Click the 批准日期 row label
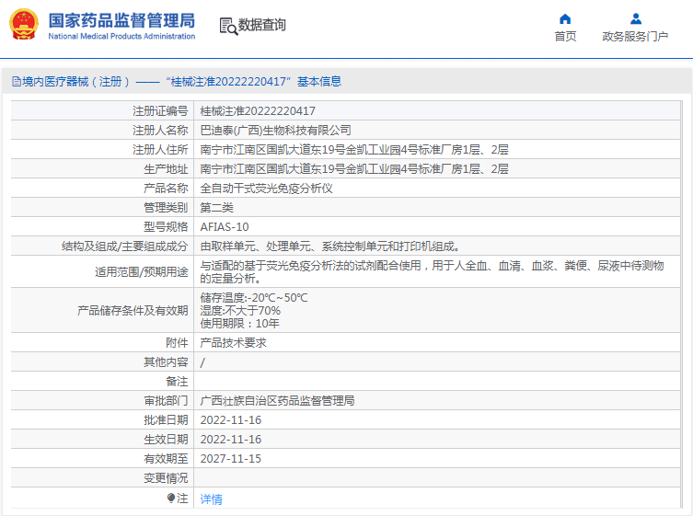This screenshot has width=693, height=516. [x=166, y=420]
